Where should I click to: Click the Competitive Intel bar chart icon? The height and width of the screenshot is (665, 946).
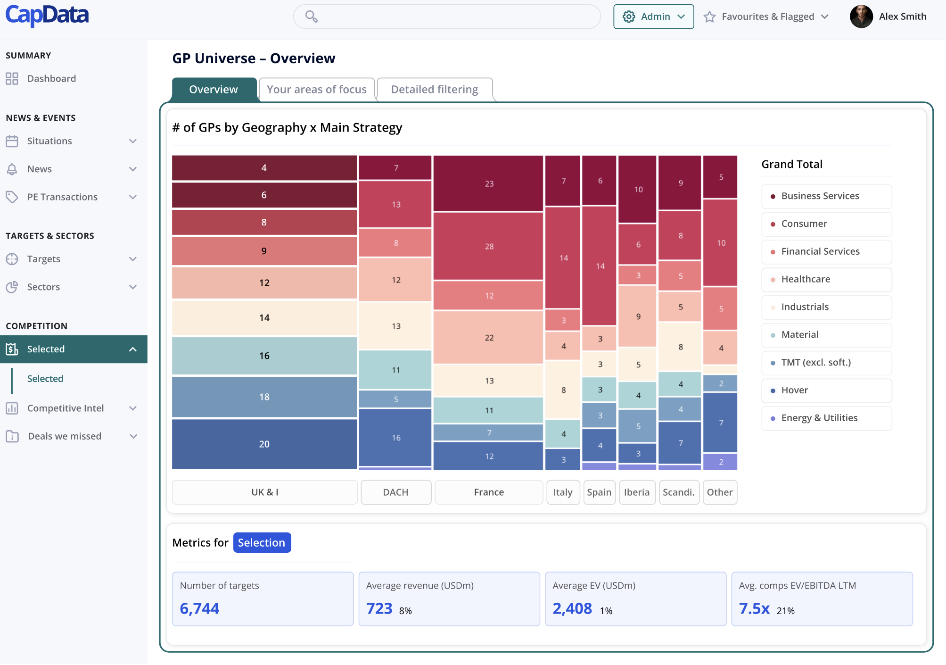click(12, 408)
